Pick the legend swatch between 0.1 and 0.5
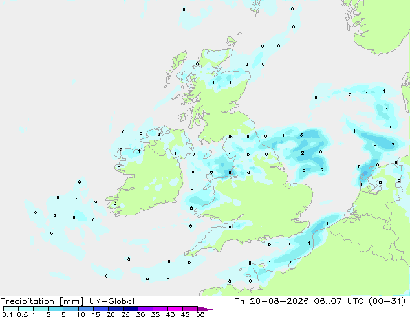The width and height of the screenshot is (410, 317). pos(11,309)
